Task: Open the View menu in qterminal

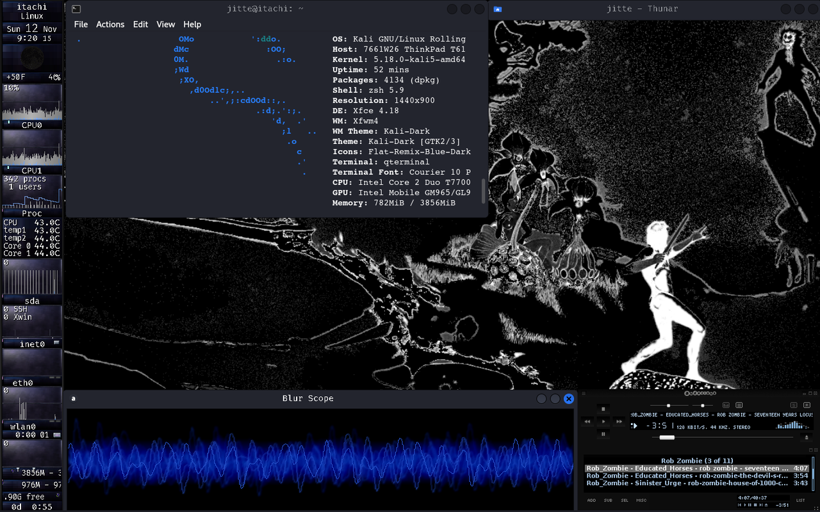Action: [x=165, y=24]
